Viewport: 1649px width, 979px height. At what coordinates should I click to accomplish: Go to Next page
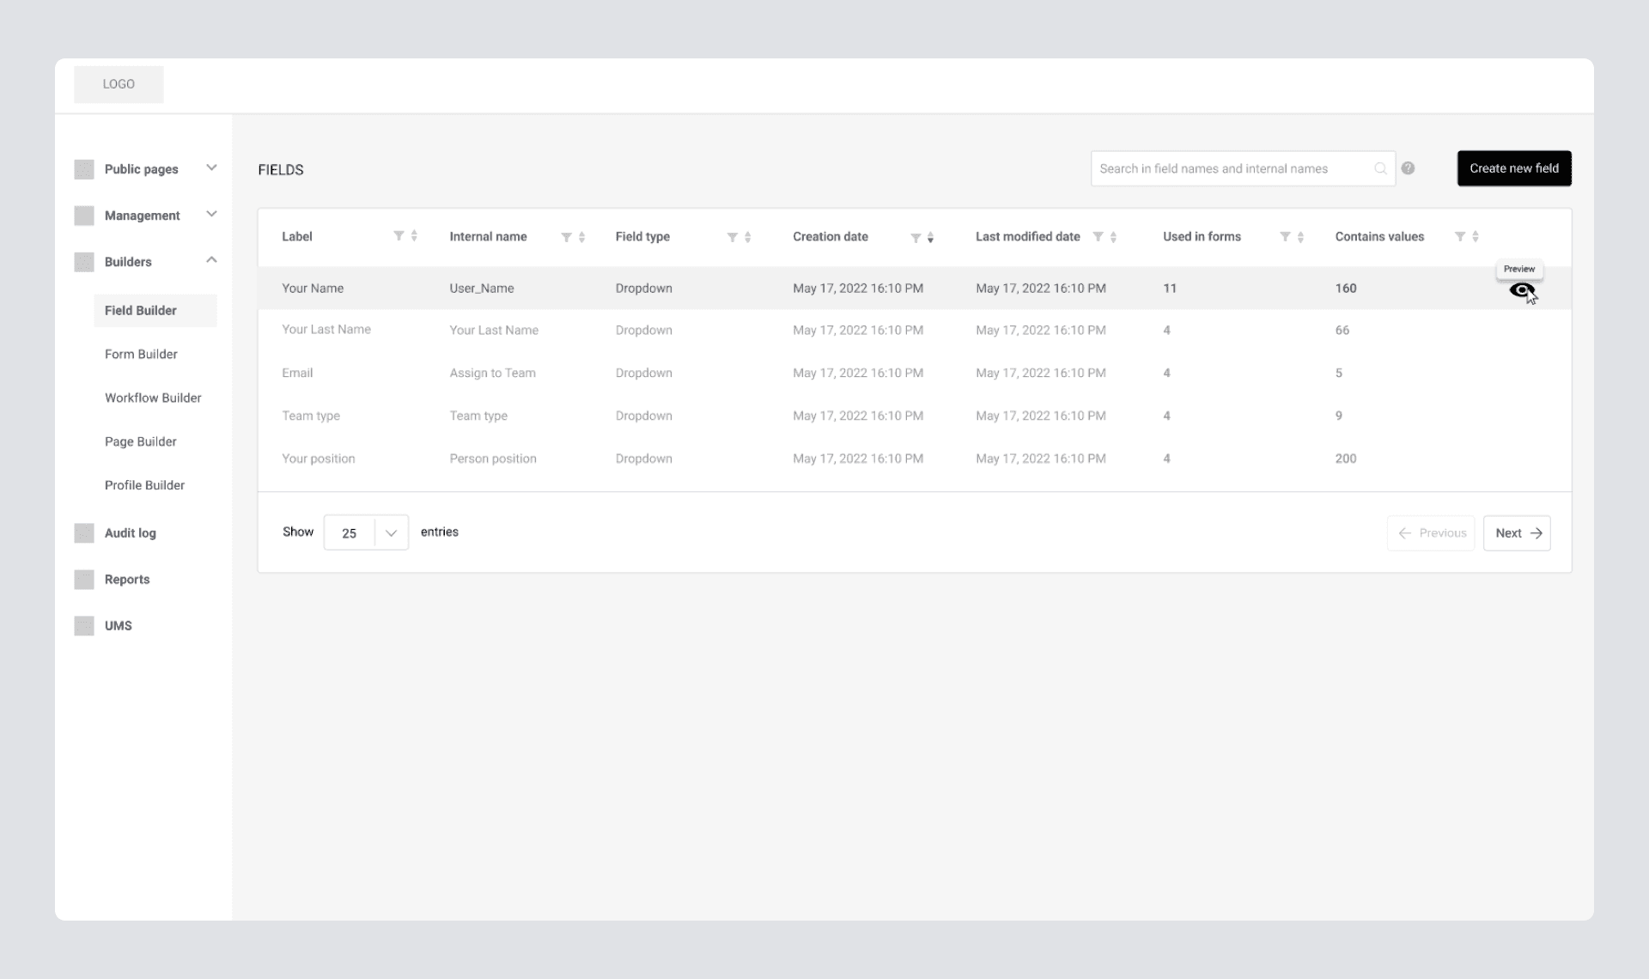pos(1516,533)
